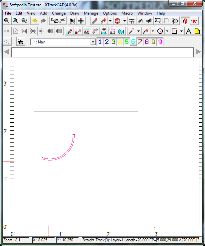Select the draw straight line tool

click(131, 31)
